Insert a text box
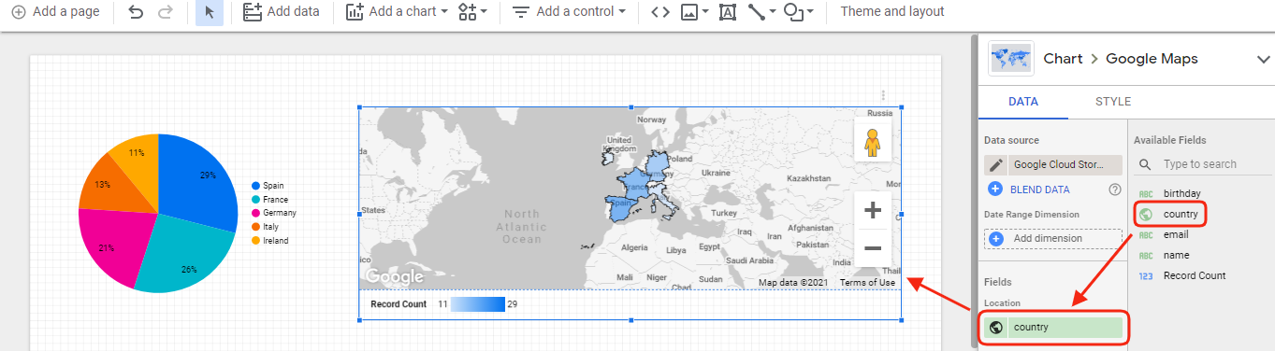The height and width of the screenshot is (351, 1275). coord(727,12)
